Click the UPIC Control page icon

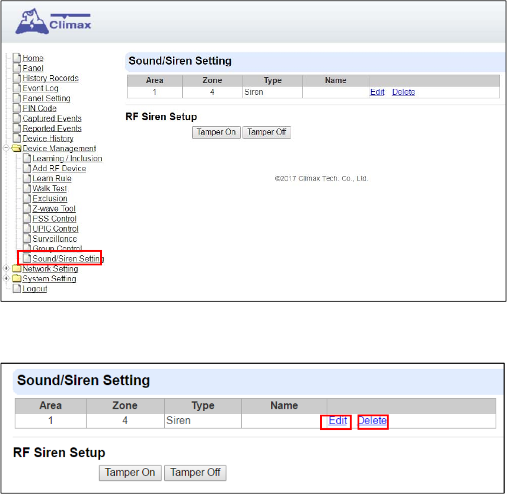click(27, 228)
